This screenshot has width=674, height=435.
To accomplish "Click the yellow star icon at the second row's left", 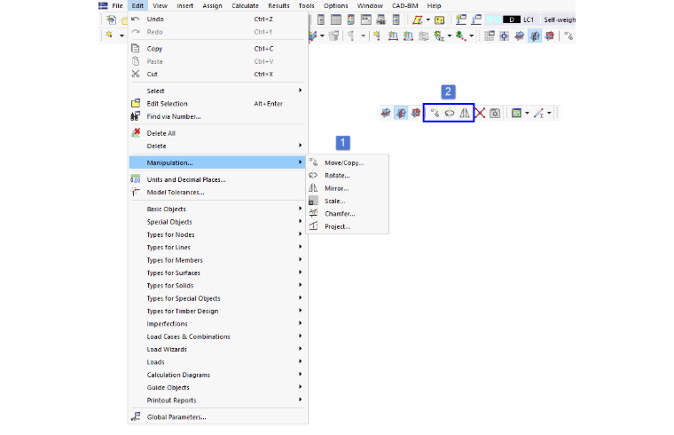I will [109, 35].
